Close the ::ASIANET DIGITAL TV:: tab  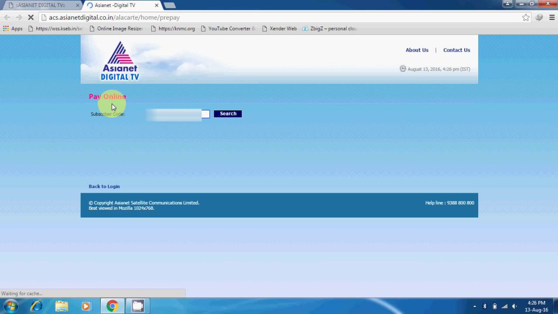[x=78, y=5]
